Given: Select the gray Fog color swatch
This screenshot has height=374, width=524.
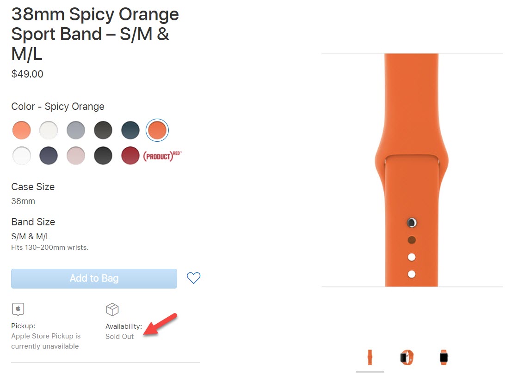Looking at the screenshot, I should click(x=76, y=130).
